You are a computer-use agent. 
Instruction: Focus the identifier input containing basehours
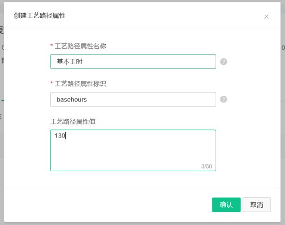[x=133, y=99]
